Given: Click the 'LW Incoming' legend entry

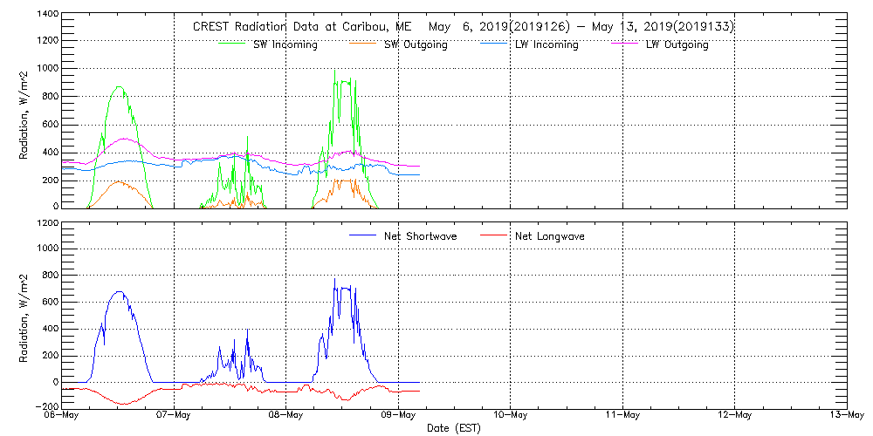Looking at the screenshot, I should [x=546, y=45].
